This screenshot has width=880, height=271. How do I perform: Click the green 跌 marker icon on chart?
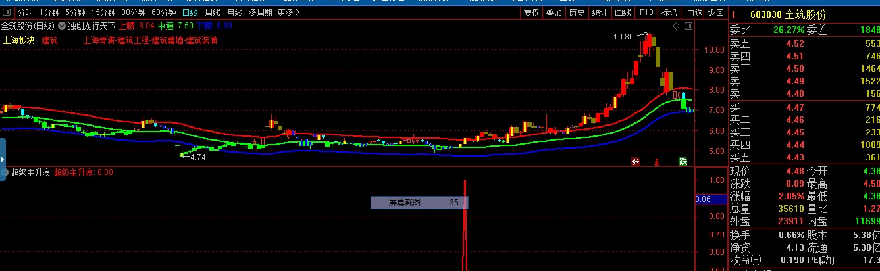click(x=683, y=161)
